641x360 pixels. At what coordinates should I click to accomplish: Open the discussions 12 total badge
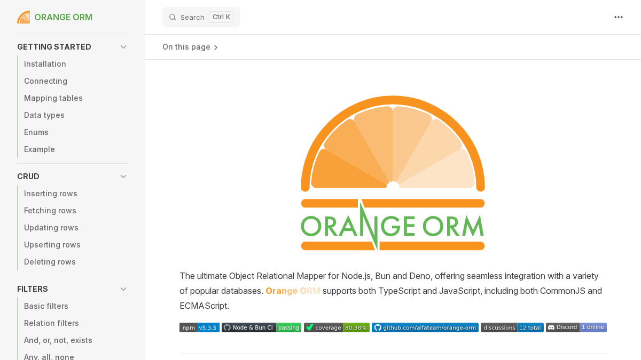point(512,327)
